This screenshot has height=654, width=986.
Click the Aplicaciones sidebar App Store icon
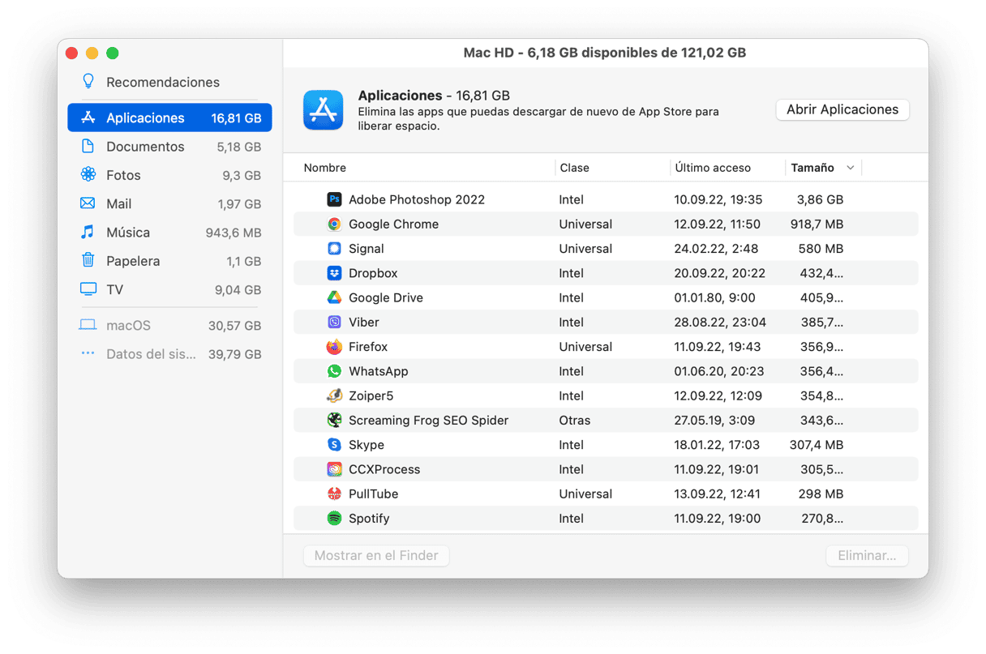tap(88, 118)
